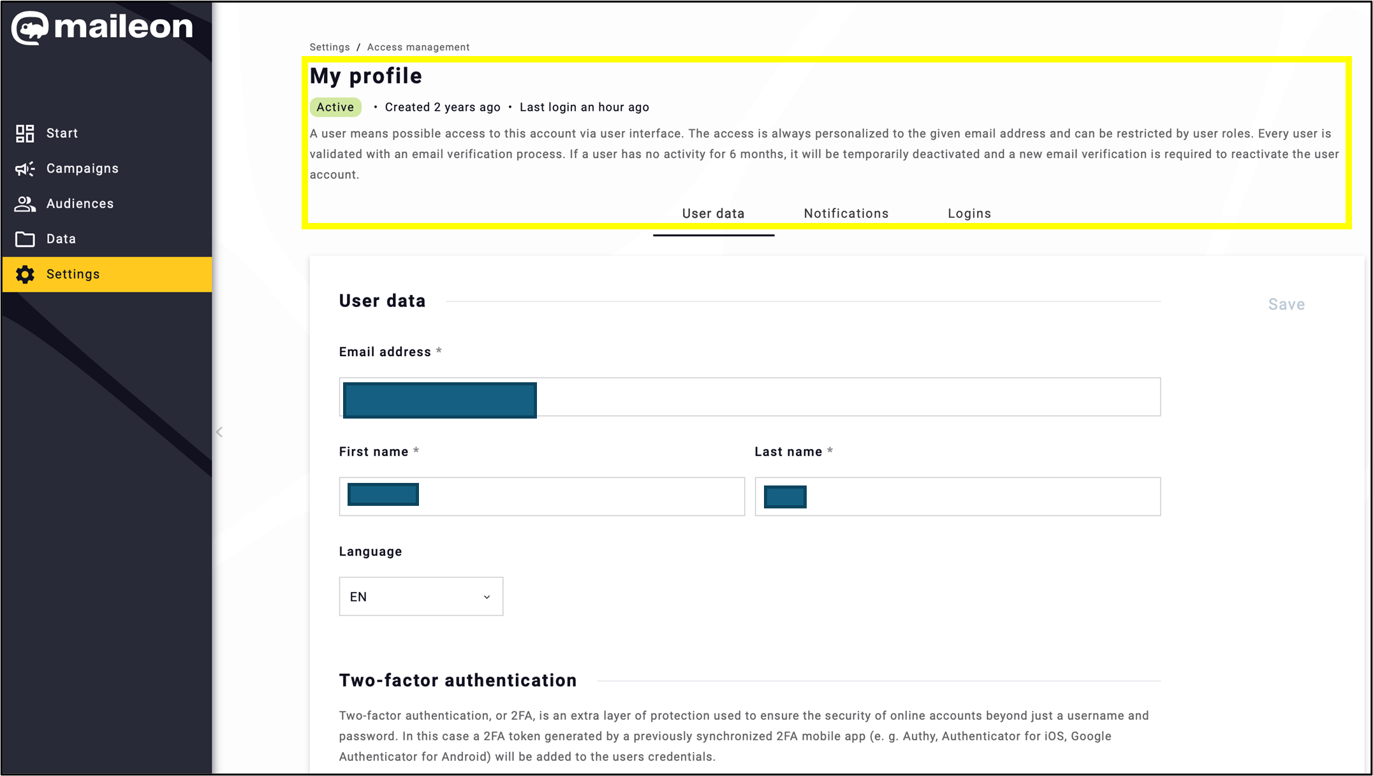Select the Campaigns megaphone icon
This screenshot has height=776, width=1373.
pos(25,168)
